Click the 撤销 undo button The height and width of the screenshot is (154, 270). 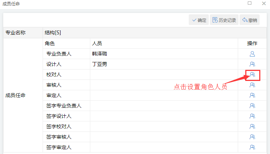pos(249,20)
